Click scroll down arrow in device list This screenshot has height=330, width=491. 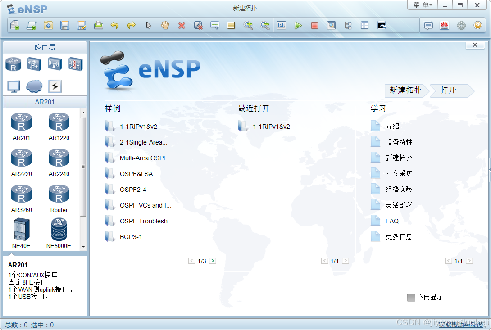point(83,247)
